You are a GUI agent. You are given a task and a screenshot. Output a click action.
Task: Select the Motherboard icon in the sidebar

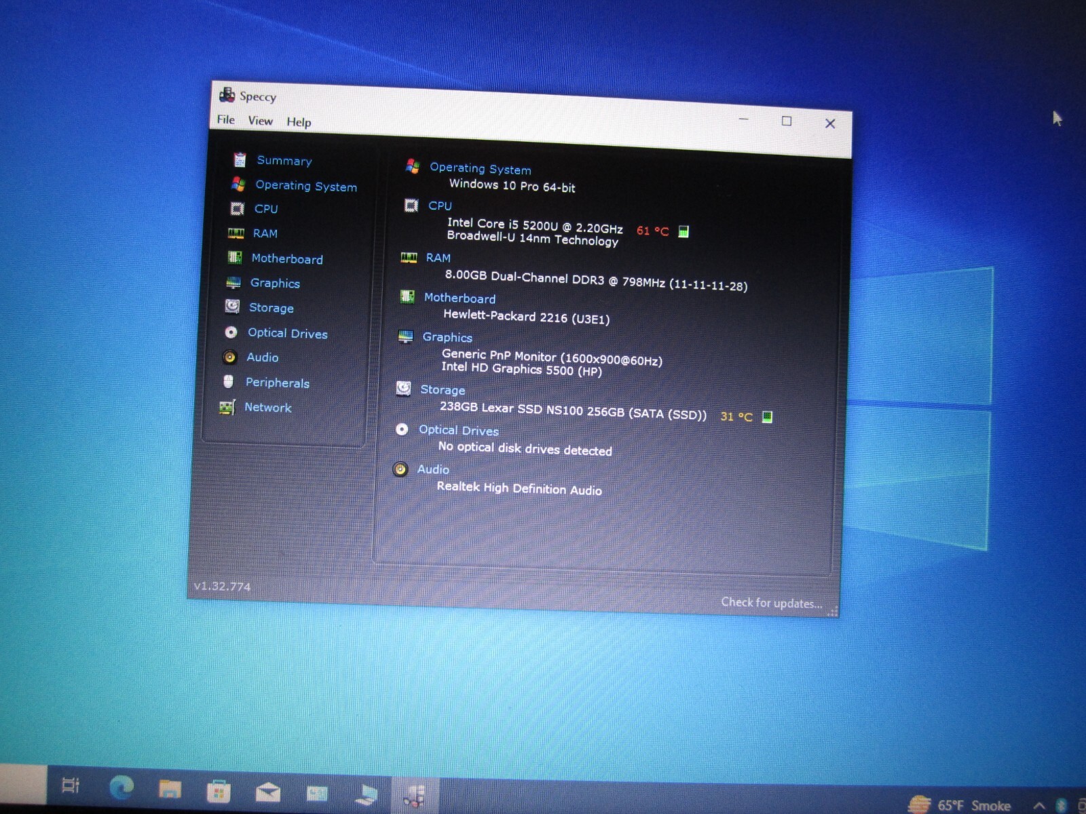pyautogui.click(x=235, y=257)
